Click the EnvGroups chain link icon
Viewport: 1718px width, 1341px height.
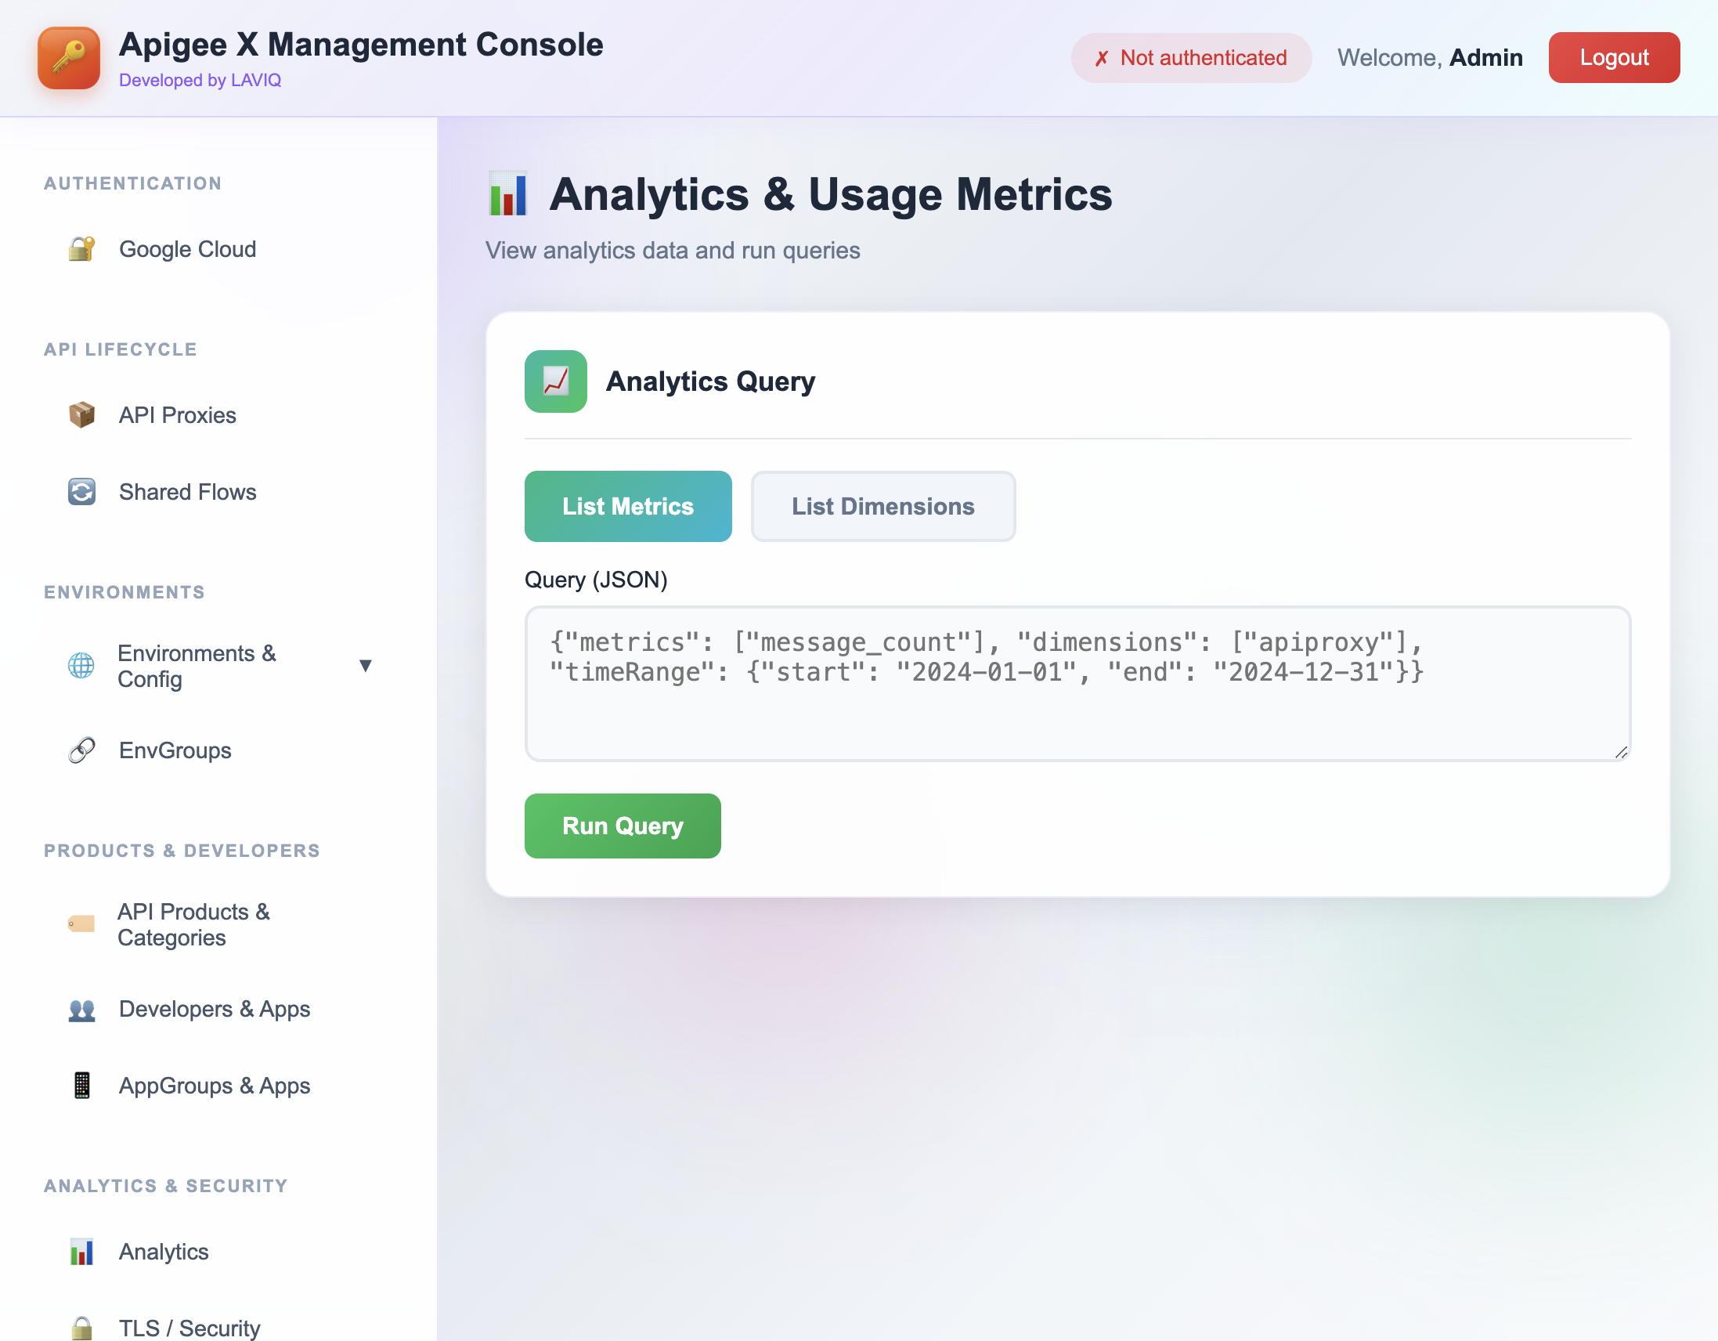coord(81,749)
